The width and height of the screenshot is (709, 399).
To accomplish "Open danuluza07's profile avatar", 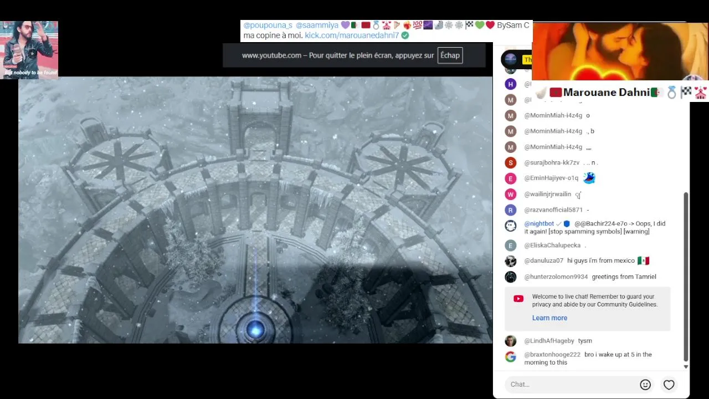I will [511, 261].
